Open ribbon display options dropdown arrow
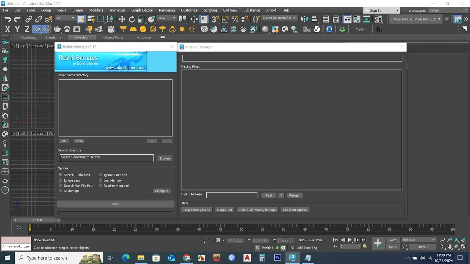 tap(167, 37)
